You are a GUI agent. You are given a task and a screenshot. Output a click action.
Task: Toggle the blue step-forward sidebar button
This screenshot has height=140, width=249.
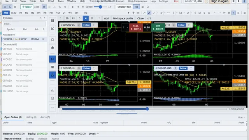[53, 59]
